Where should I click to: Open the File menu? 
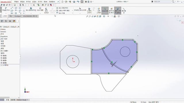tap(16, 2)
